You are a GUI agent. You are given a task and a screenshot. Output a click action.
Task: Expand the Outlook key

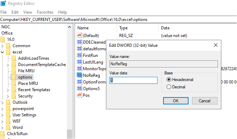tap(2, 103)
